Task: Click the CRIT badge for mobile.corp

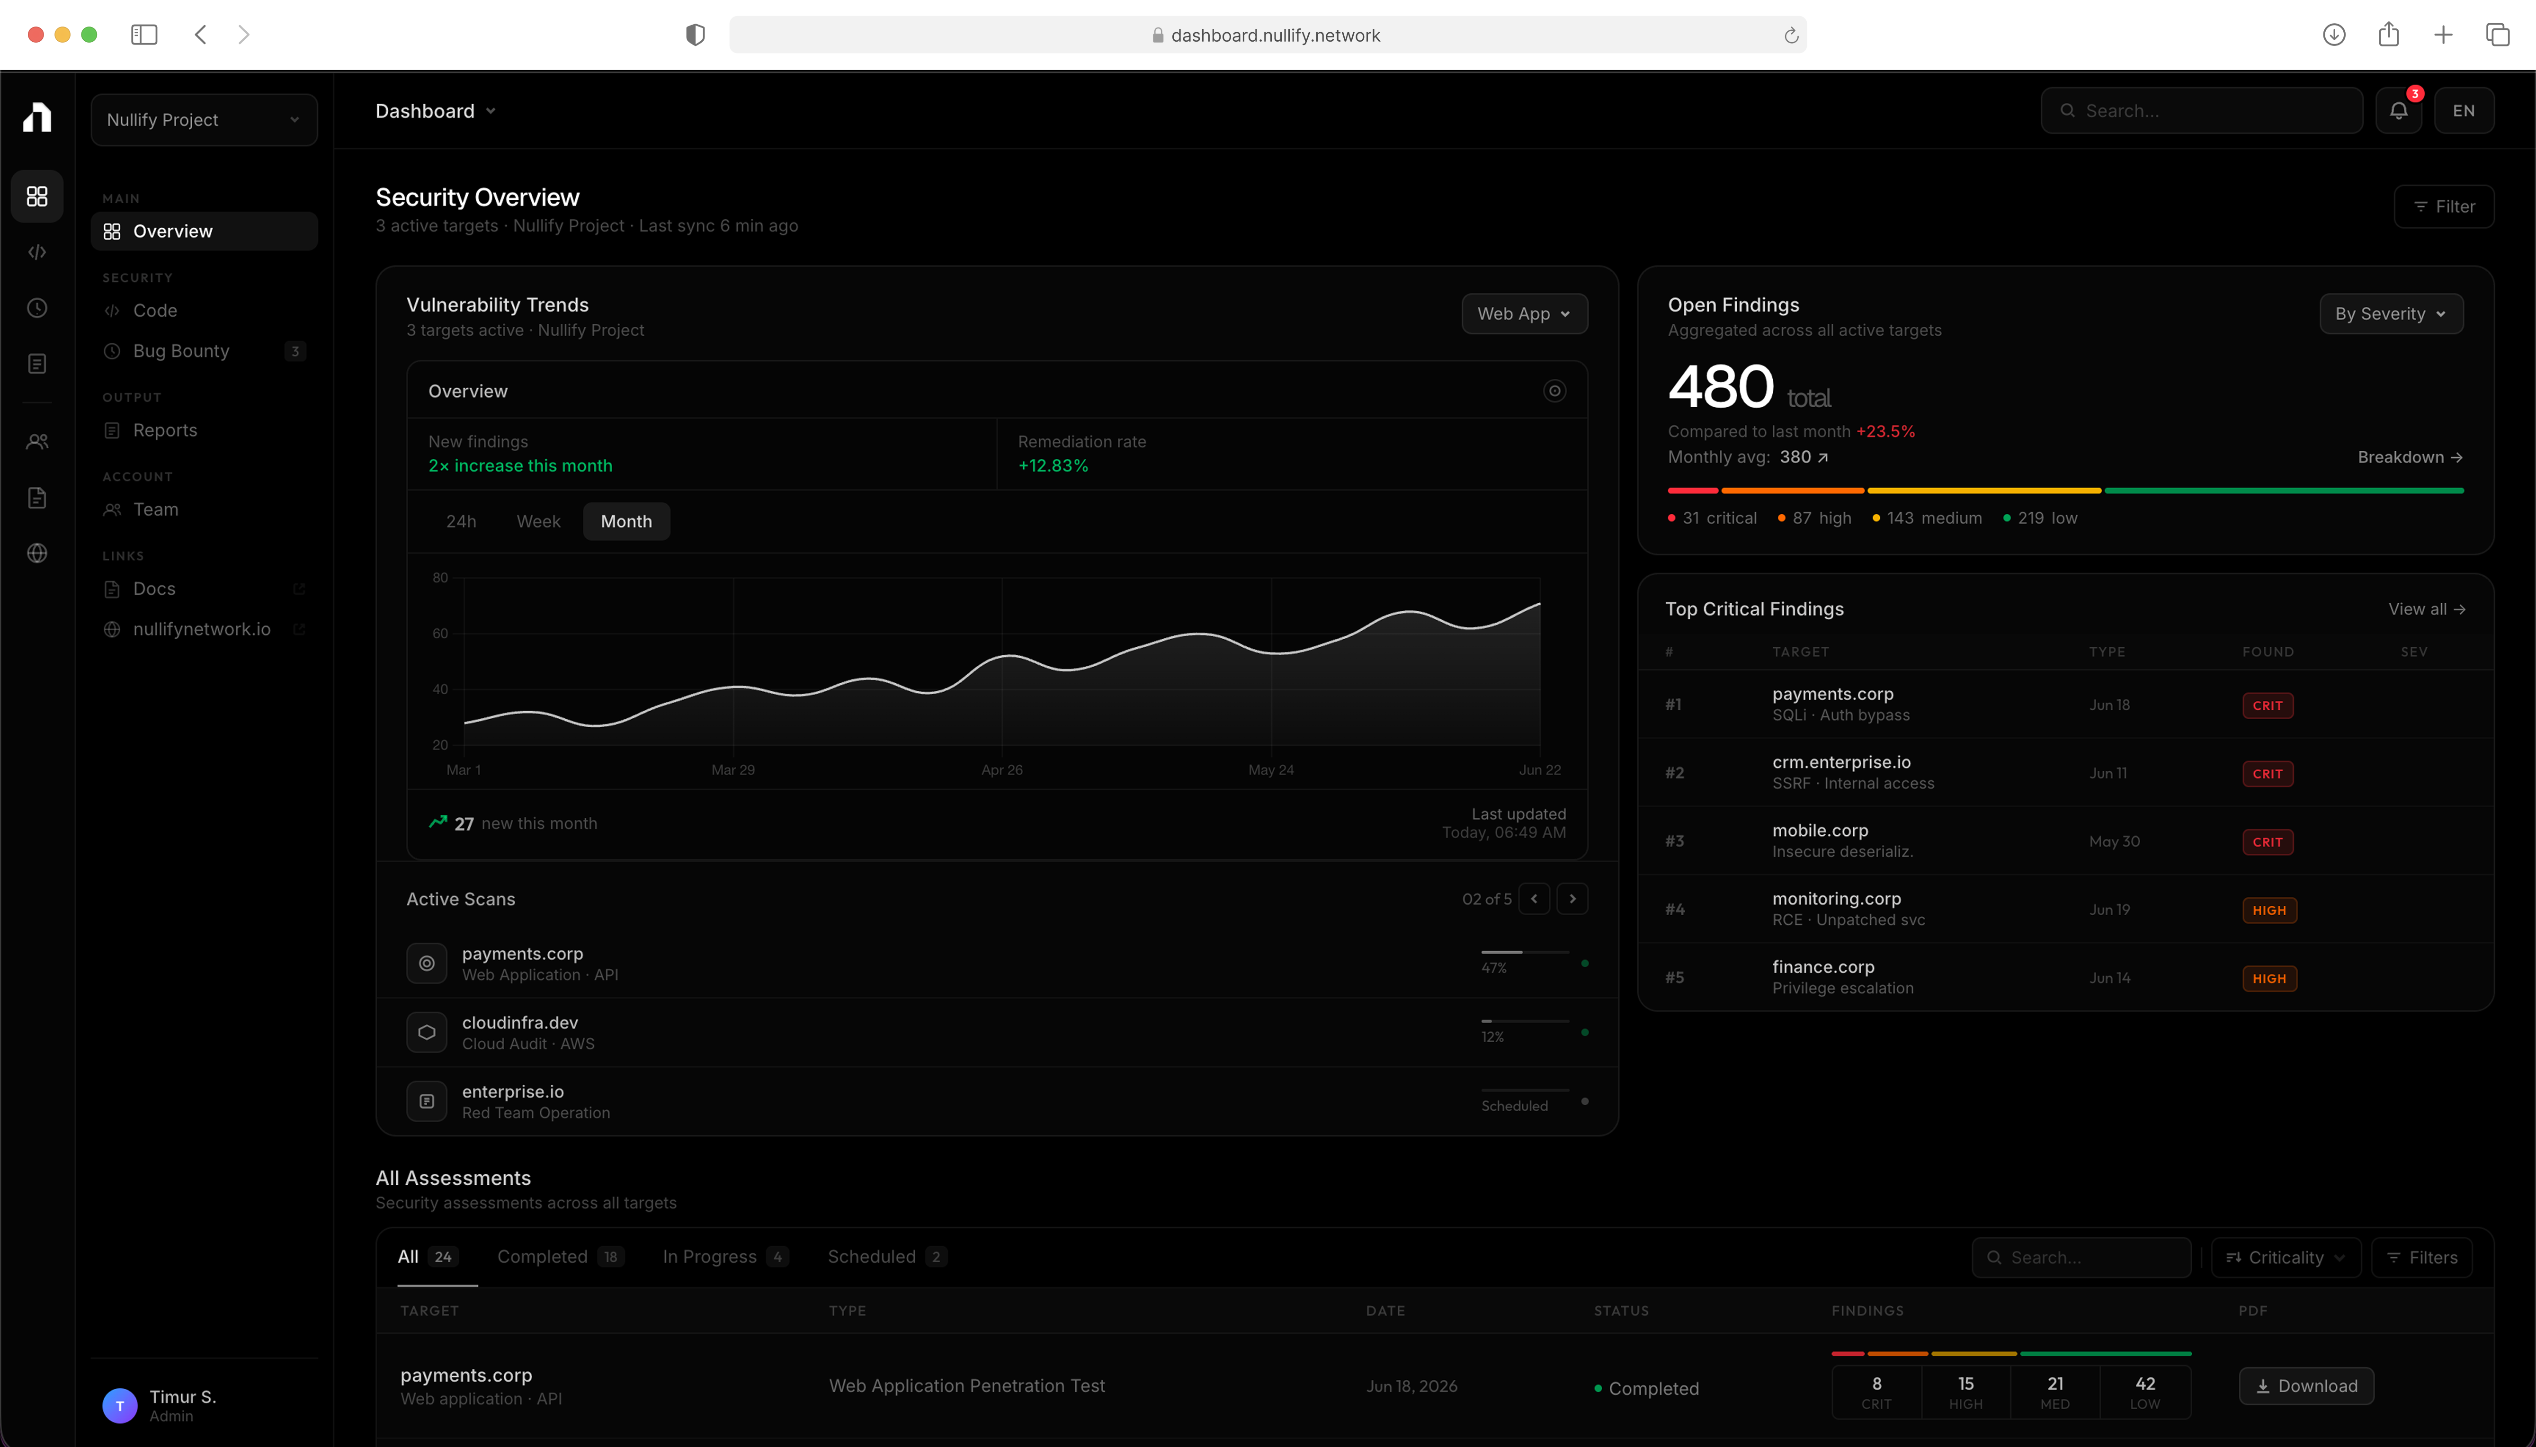Action: 2267,842
